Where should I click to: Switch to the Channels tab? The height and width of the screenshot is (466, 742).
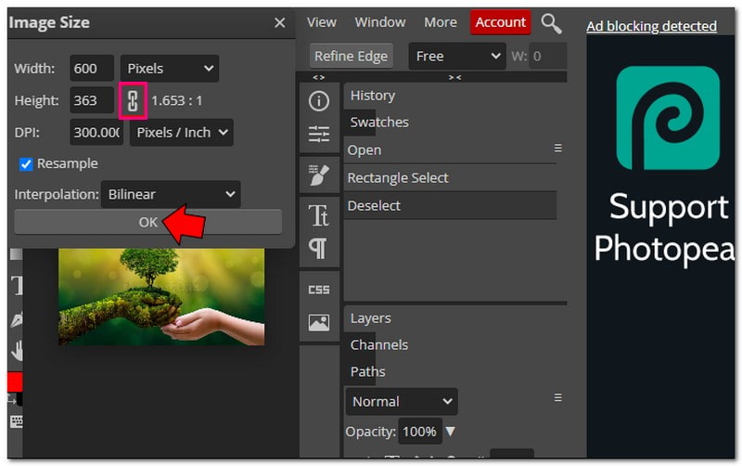378,344
